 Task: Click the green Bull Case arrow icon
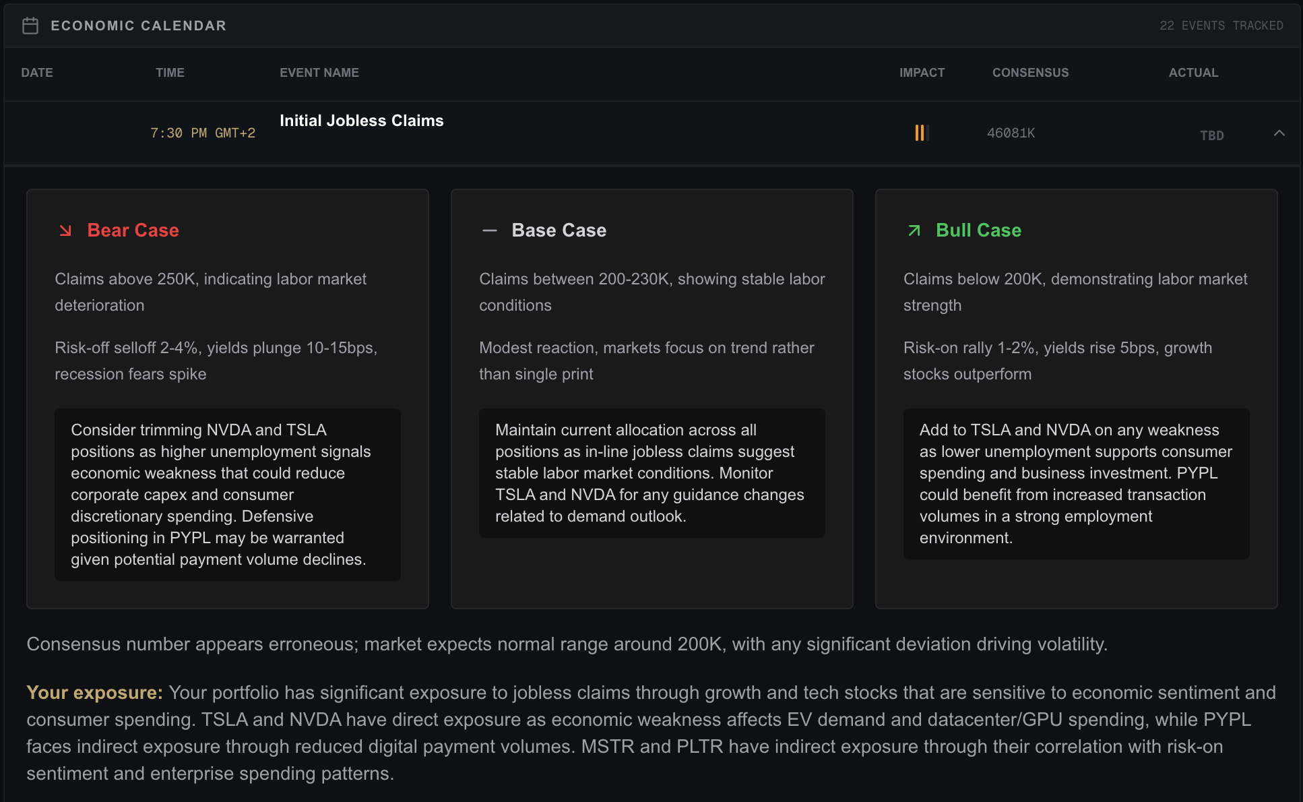[x=914, y=230]
